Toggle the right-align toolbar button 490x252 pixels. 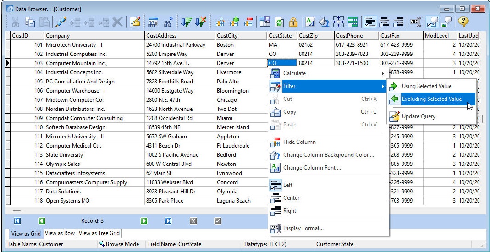pyautogui.click(x=399, y=22)
